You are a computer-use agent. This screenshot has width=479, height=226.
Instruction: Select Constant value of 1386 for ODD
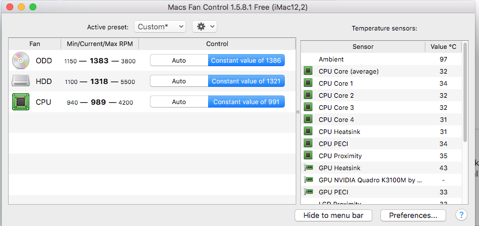point(246,60)
